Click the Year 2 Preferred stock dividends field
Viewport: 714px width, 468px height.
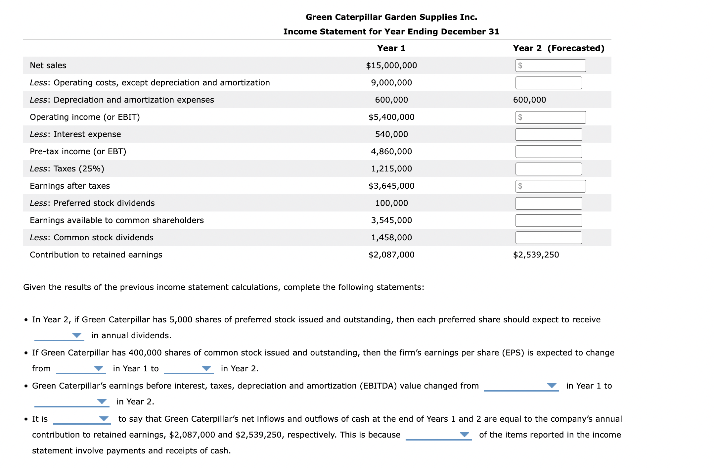click(x=549, y=203)
